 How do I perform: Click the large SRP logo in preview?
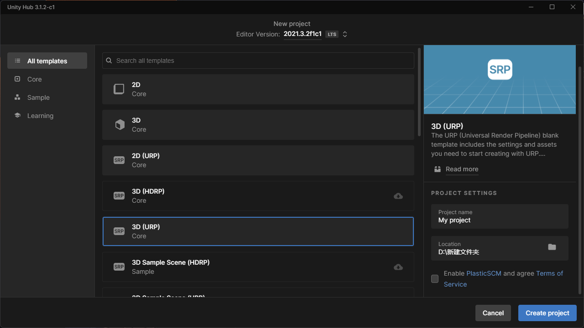500,70
